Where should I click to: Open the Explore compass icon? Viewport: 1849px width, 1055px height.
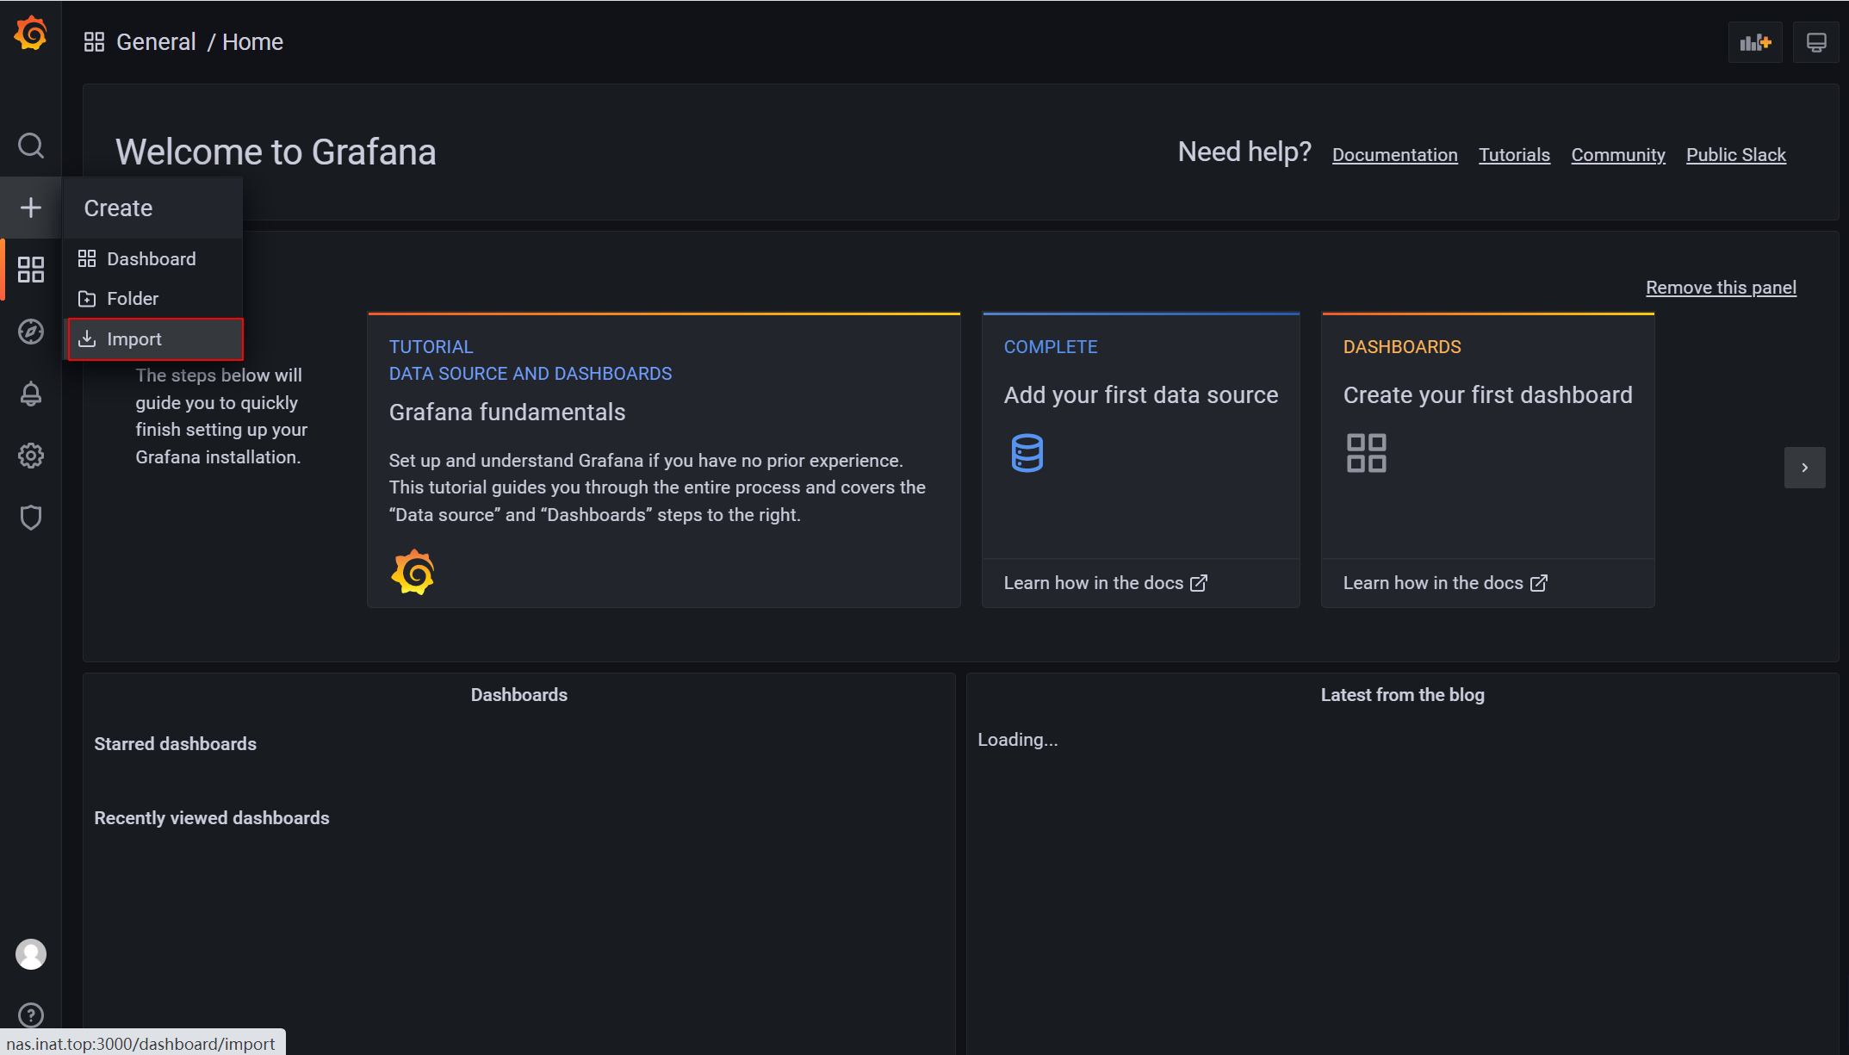point(31,332)
